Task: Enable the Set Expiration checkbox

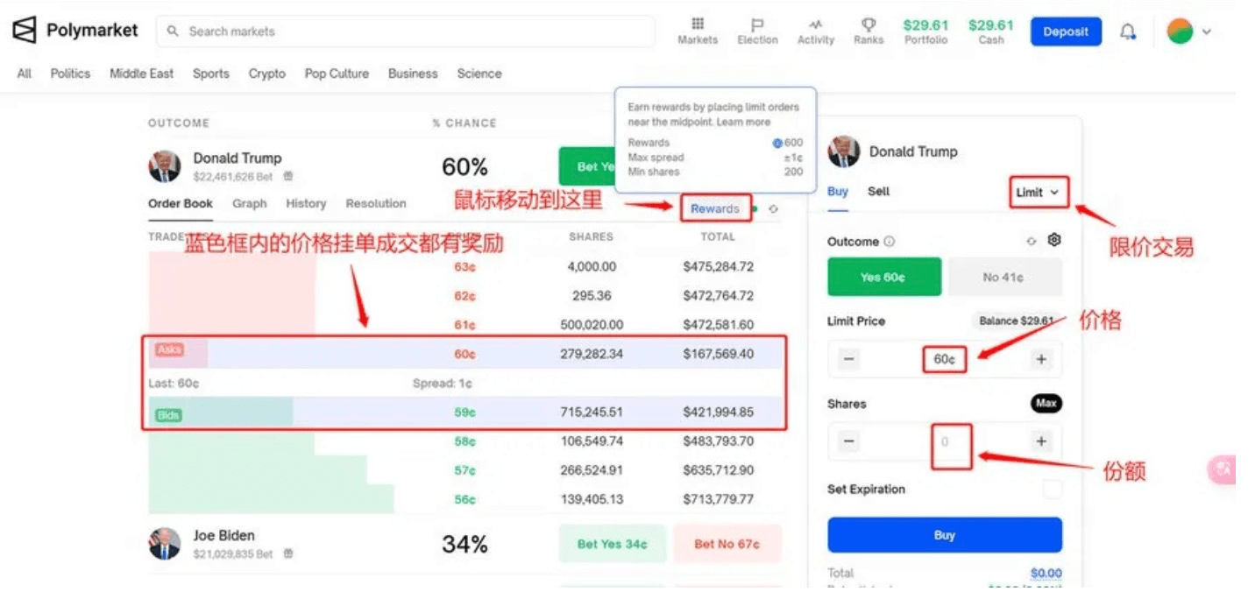Action: 1053,490
